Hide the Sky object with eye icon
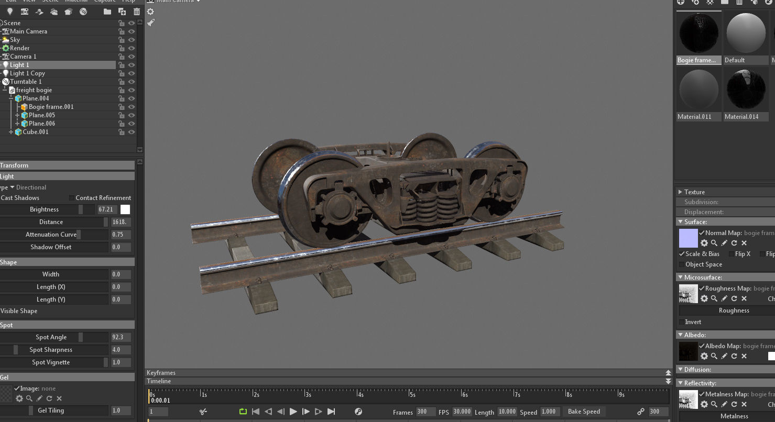Viewport: 775px width, 422px height. (132, 40)
